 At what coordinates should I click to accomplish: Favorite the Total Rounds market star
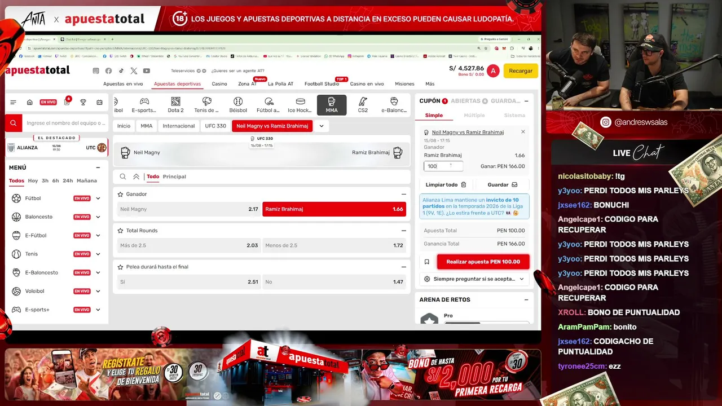[120, 231]
